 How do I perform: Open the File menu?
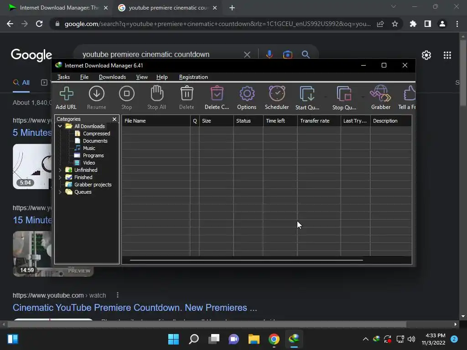pyautogui.click(x=84, y=77)
